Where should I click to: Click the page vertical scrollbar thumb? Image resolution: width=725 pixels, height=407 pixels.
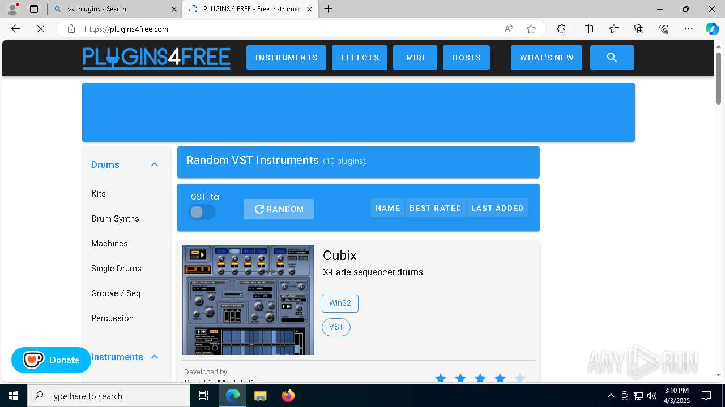tap(718, 78)
